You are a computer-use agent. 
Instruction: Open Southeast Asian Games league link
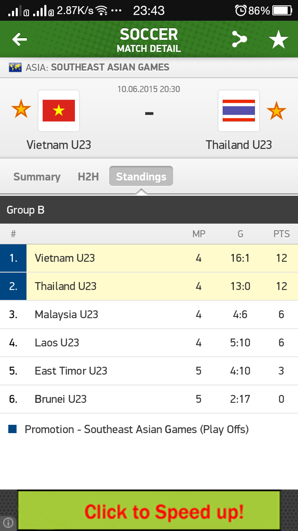click(x=110, y=67)
